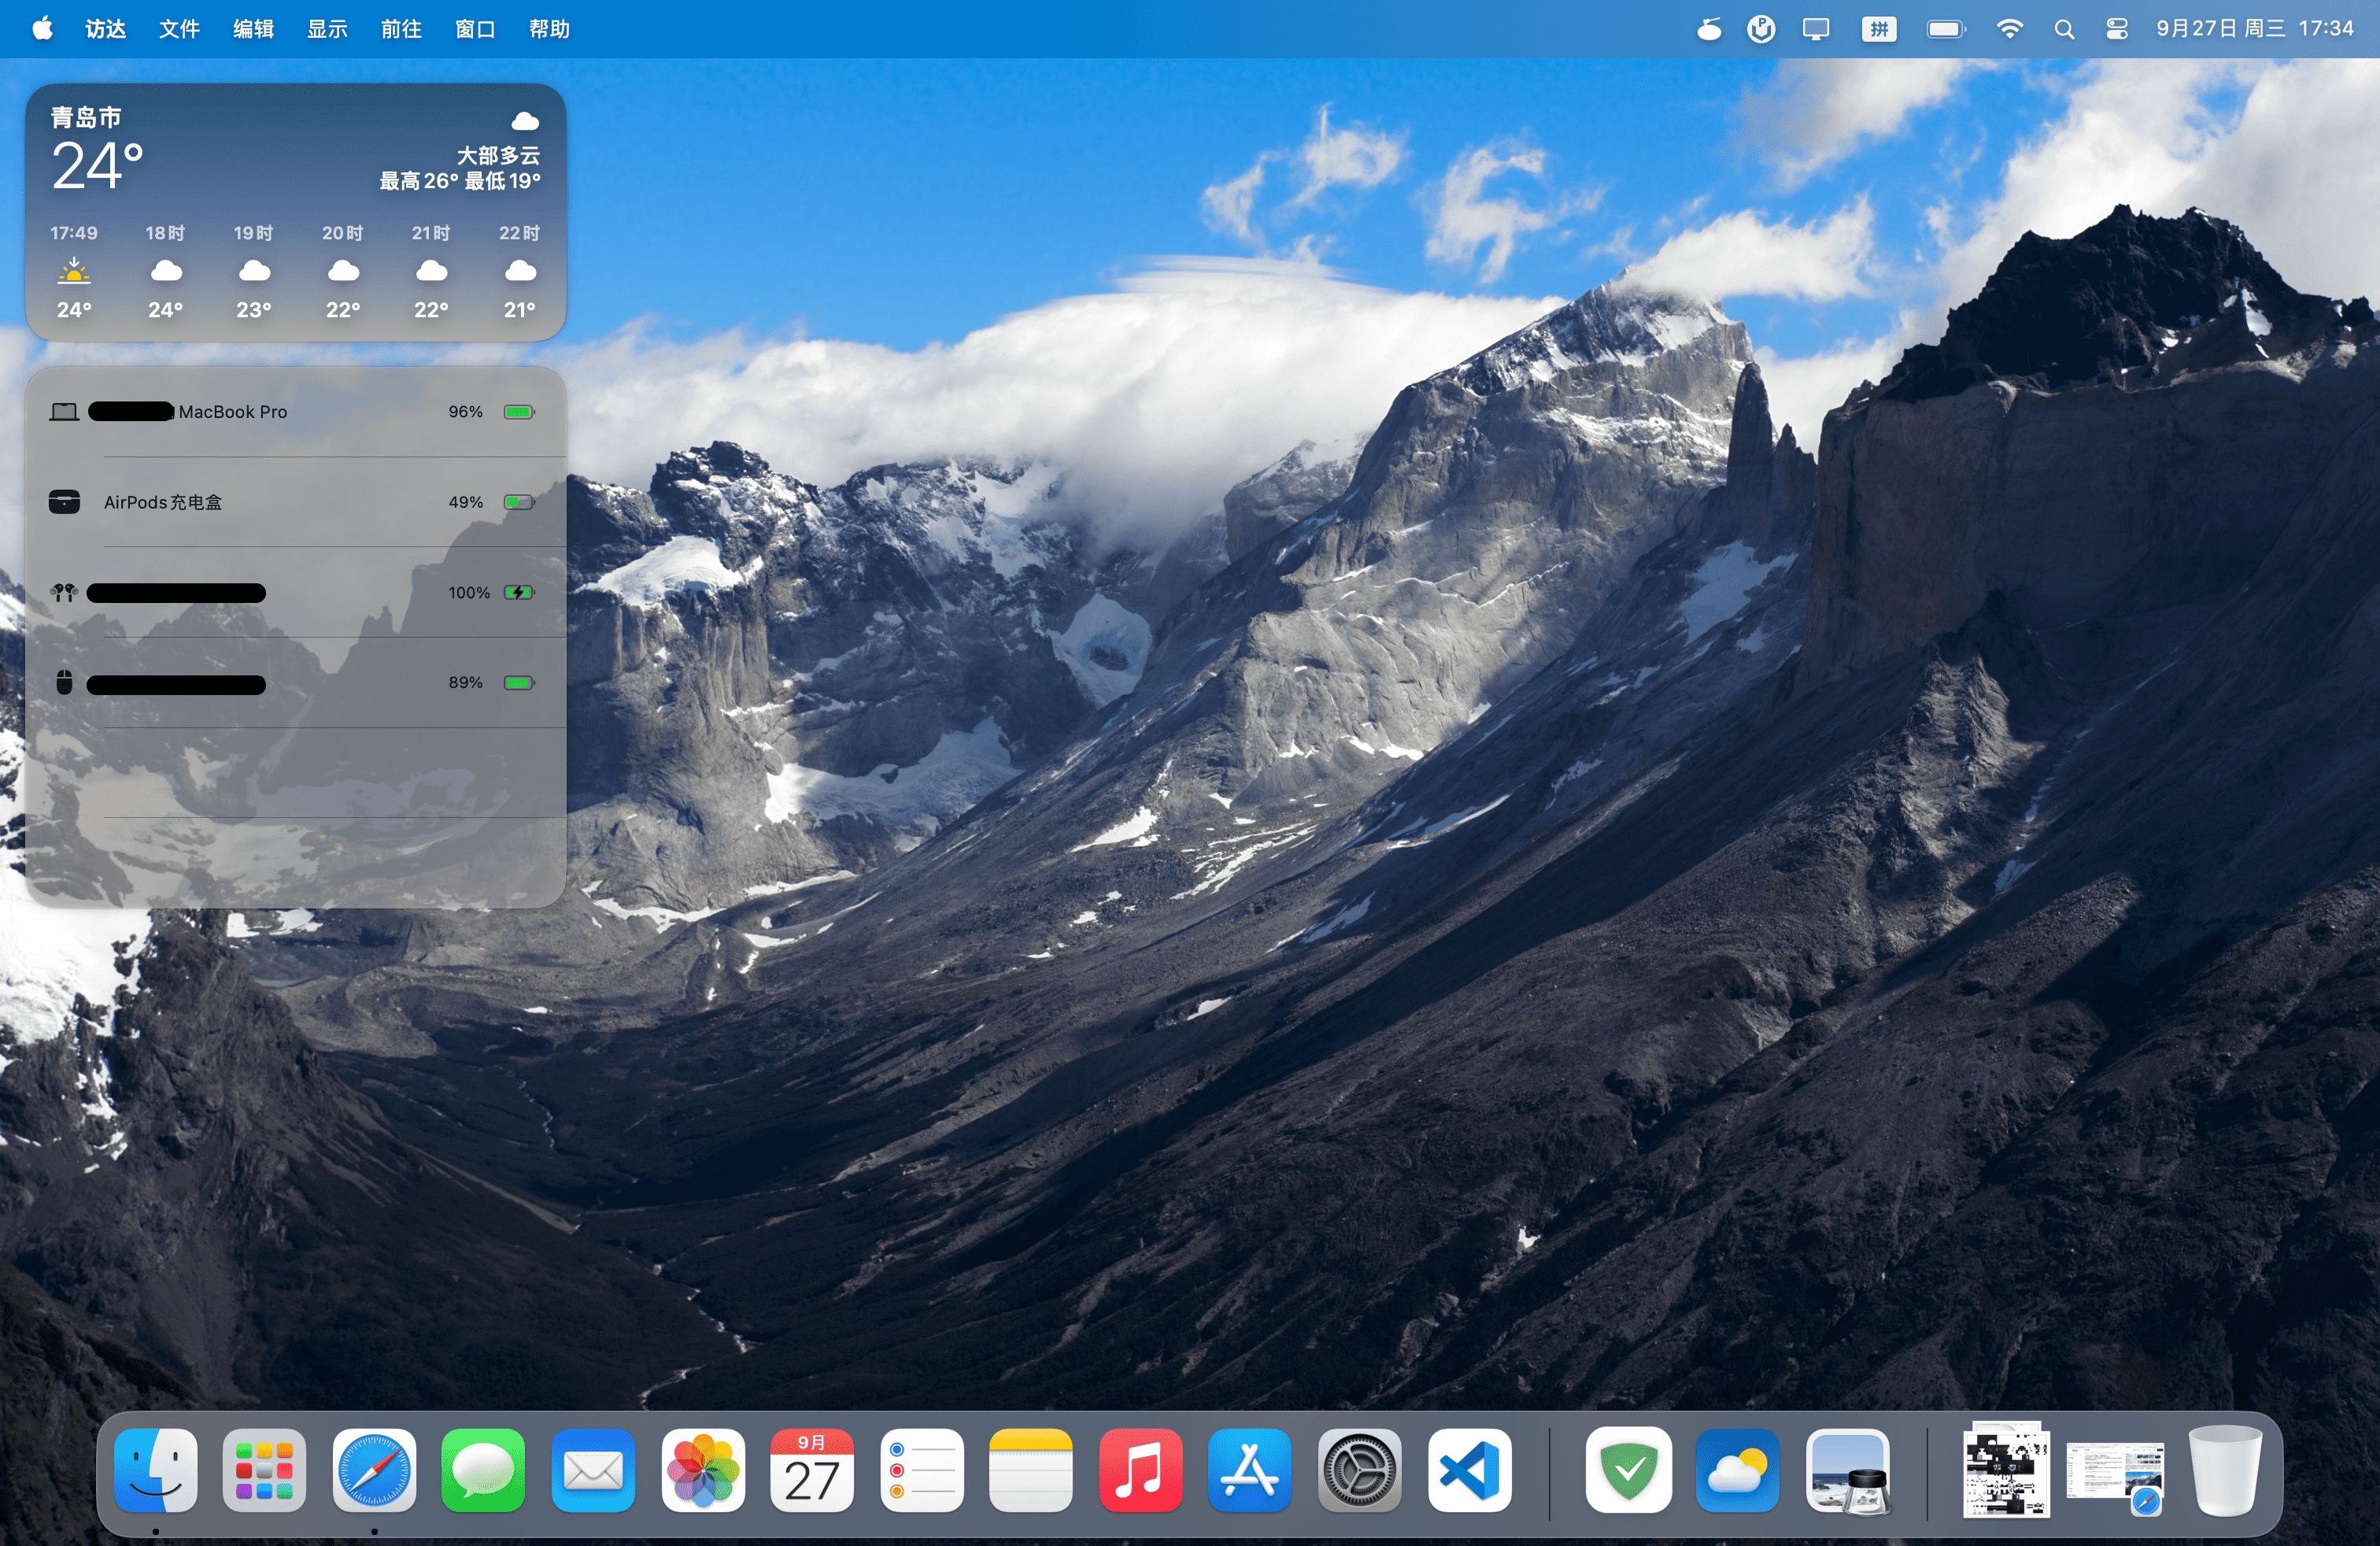Open the 编辑 menu
Screen dimensions: 2380x1546
(x=253, y=29)
